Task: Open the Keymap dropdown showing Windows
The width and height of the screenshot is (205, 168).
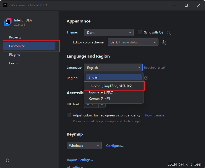Action: pyautogui.click(x=84, y=145)
